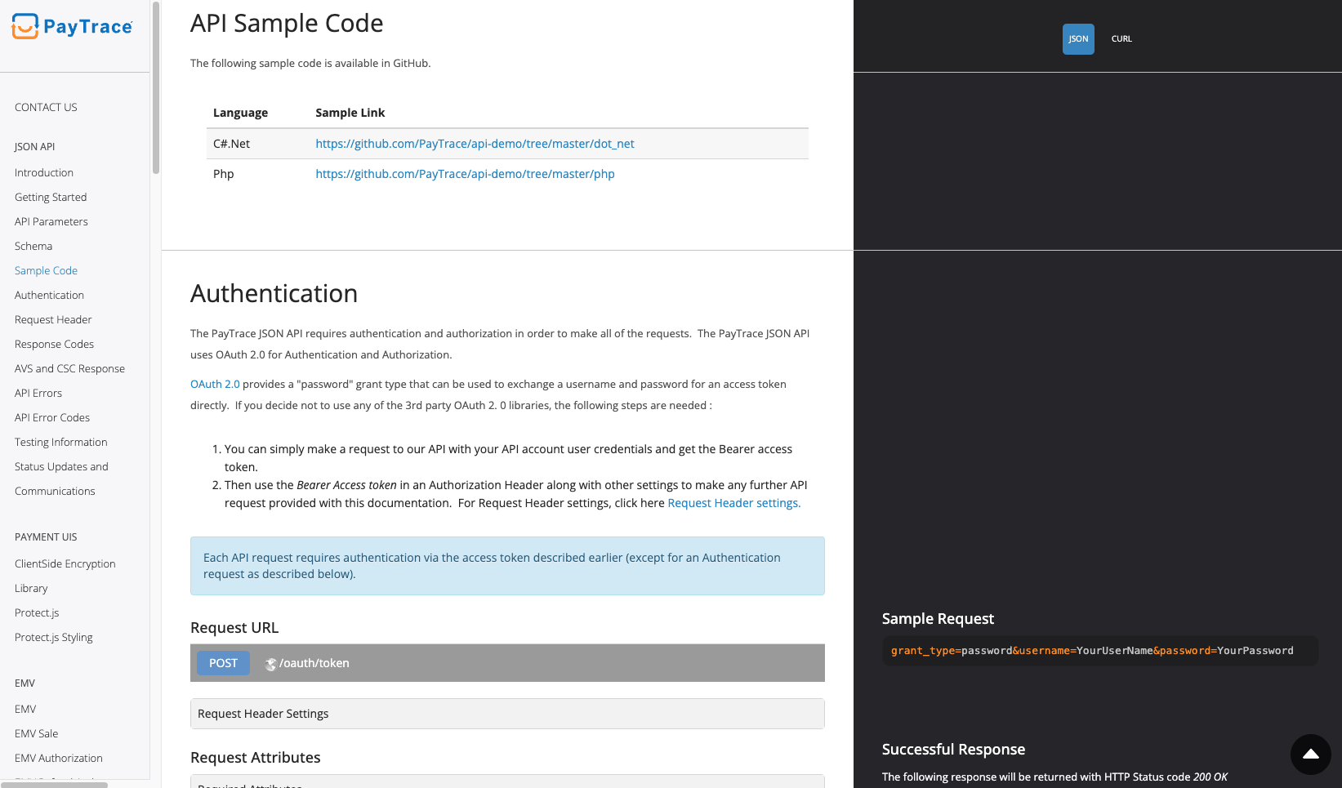The height and width of the screenshot is (788, 1342).
Task: Switch to the CURL tab
Action: (x=1121, y=38)
